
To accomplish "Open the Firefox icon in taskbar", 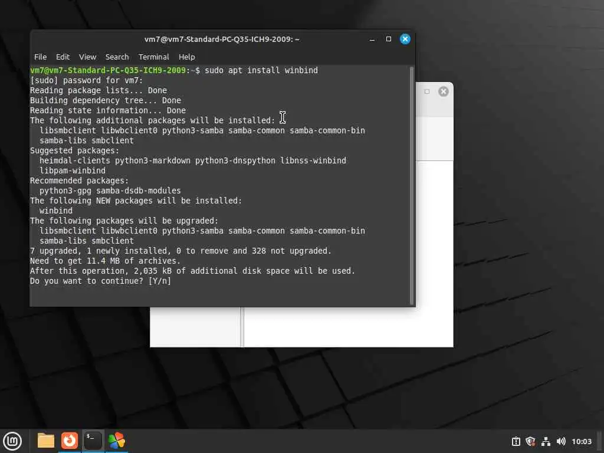I will coord(70,441).
